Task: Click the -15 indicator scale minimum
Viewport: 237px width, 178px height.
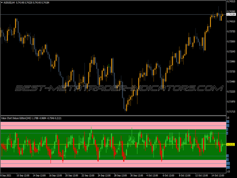Action: tap(228, 172)
